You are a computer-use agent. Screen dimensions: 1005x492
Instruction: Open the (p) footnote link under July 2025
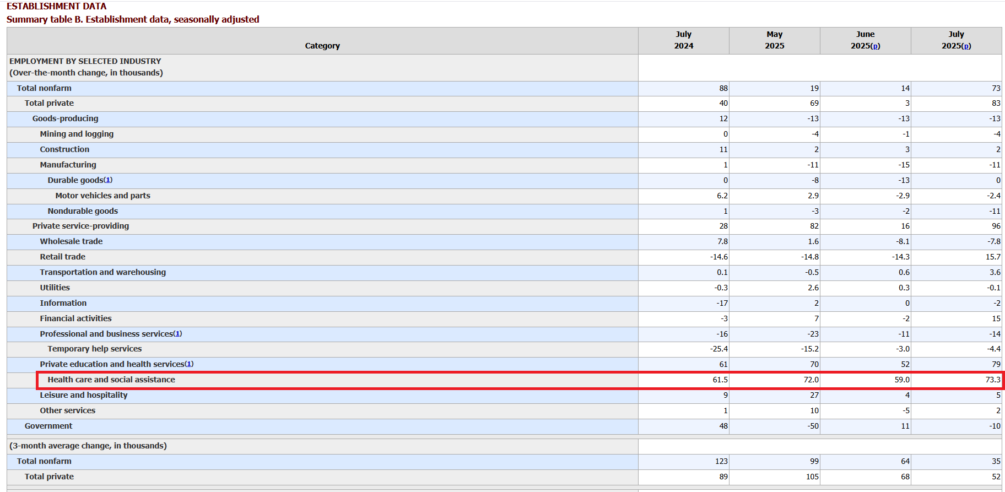tap(966, 46)
